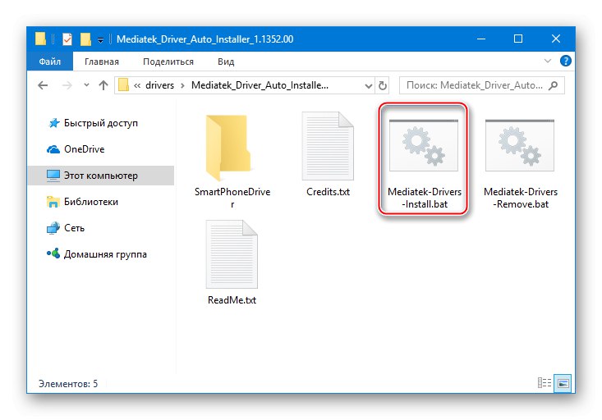Click the search magnifier icon

point(554,85)
